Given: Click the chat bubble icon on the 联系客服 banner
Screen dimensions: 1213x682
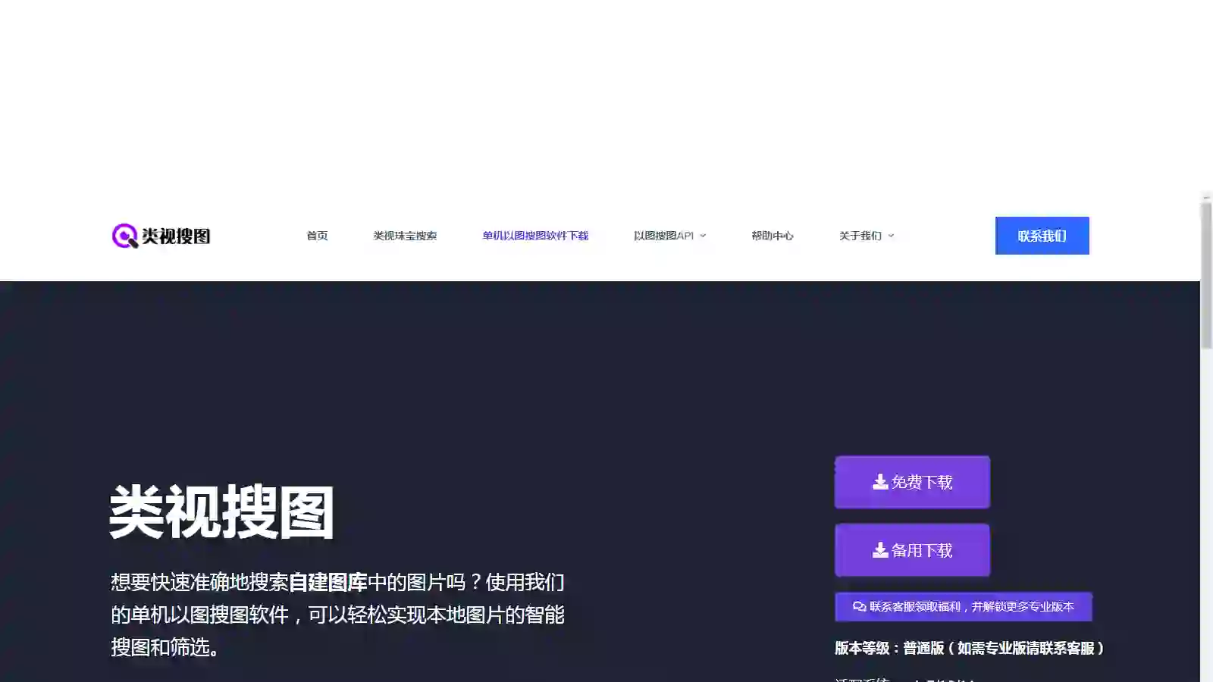Looking at the screenshot, I should tap(859, 606).
